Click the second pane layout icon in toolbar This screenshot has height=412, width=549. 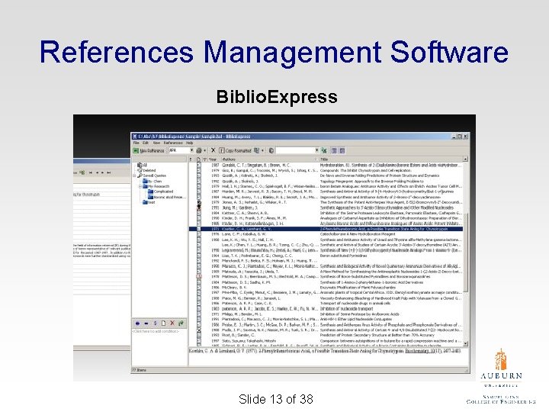[342, 150]
